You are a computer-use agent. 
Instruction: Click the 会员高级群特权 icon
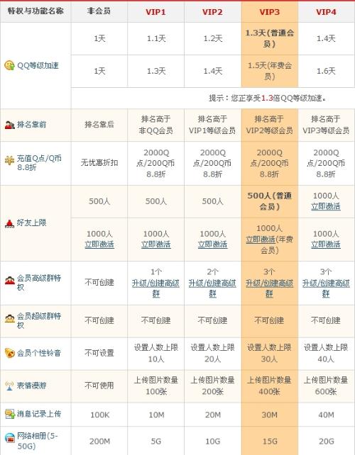[10, 281]
